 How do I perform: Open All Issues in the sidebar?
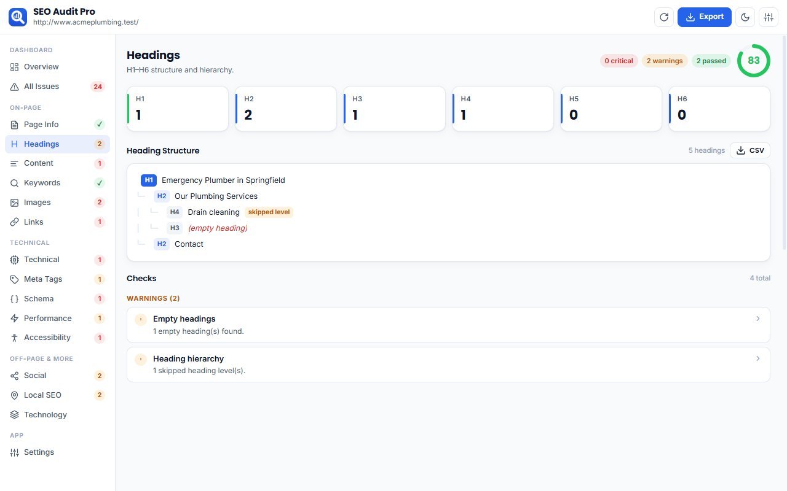(57, 87)
